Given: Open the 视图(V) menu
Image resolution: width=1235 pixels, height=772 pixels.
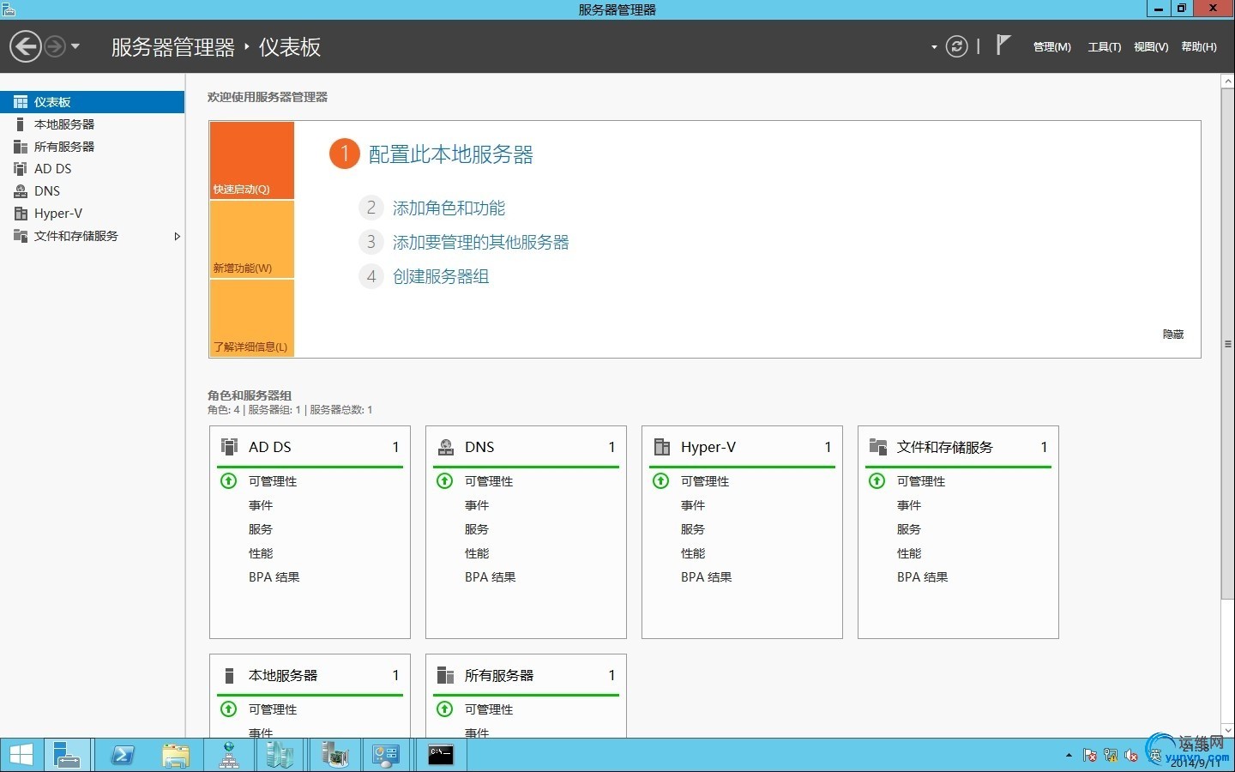Looking at the screenshot, I should pyautogui.click(x=1151, y=47).
